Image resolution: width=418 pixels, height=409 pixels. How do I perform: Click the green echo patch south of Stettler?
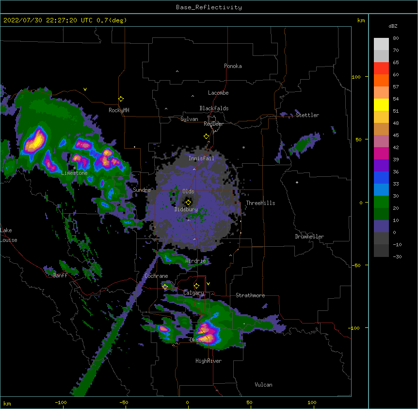[x=304, y=144]
